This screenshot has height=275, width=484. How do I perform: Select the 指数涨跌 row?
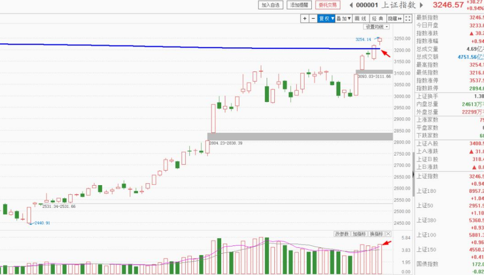pyautogui.click(x=450, y=33)
